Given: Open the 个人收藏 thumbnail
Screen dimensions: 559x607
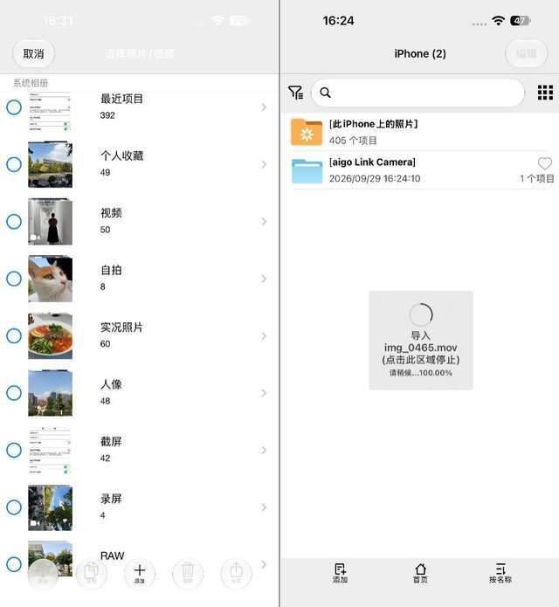Looking at the screenshot, I should pos(50,164).
